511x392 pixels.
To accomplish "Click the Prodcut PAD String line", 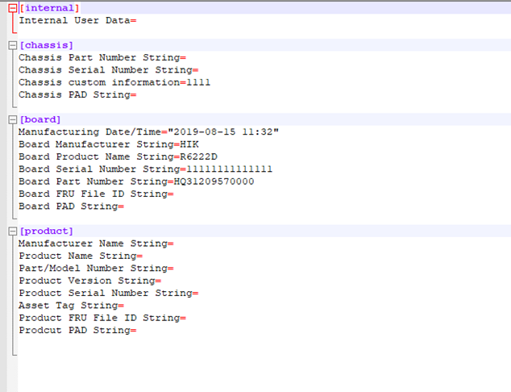I will point(74,331).
